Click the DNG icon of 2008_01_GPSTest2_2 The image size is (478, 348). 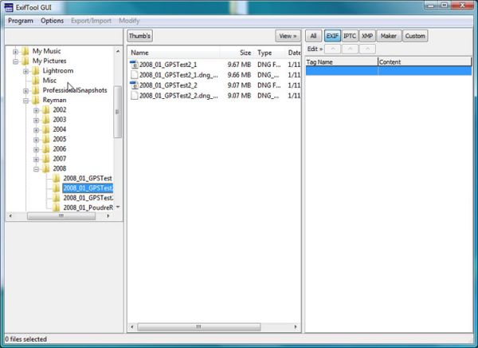(134, 85)
